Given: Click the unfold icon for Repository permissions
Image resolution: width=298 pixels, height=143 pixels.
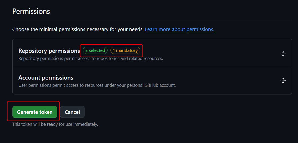Looking at the screenshot, I should point(283,54).
